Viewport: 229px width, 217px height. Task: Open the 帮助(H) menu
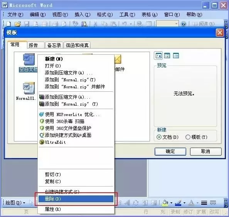tap(194, 15)
